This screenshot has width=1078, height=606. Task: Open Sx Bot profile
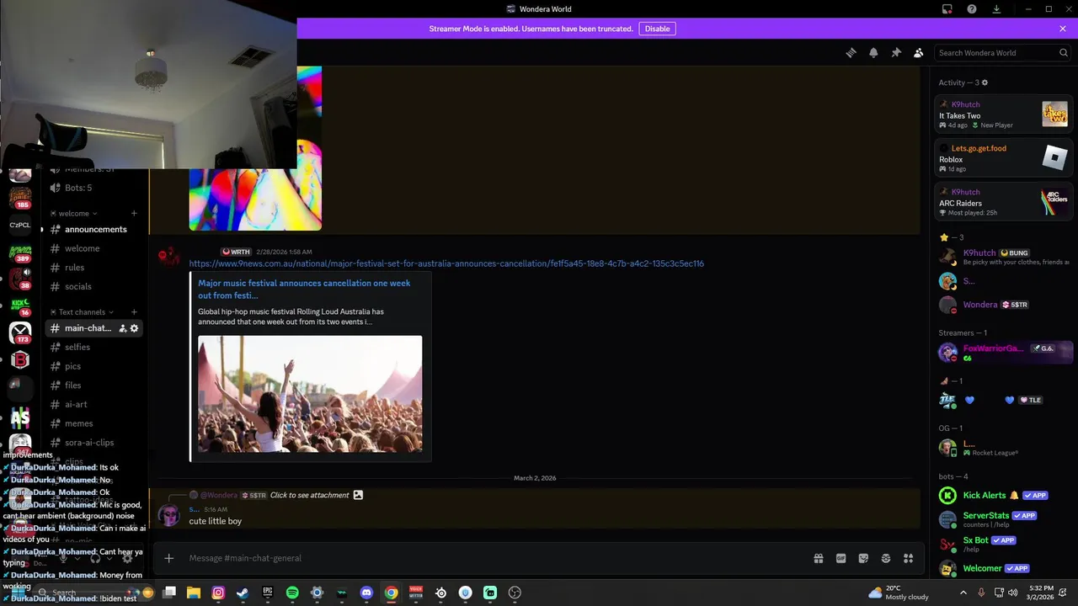pyautogui.click(x=1002, y=544)
